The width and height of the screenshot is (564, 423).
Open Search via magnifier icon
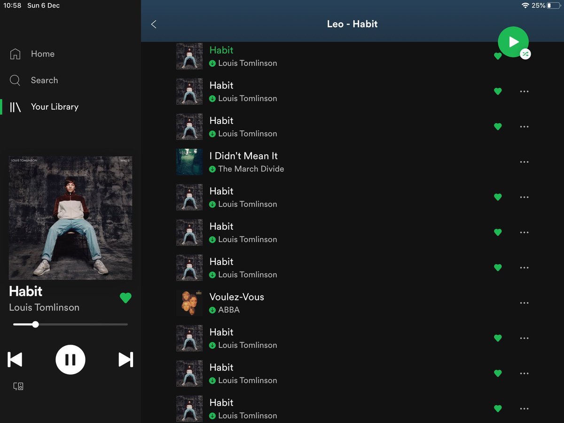tap(15, 80)
